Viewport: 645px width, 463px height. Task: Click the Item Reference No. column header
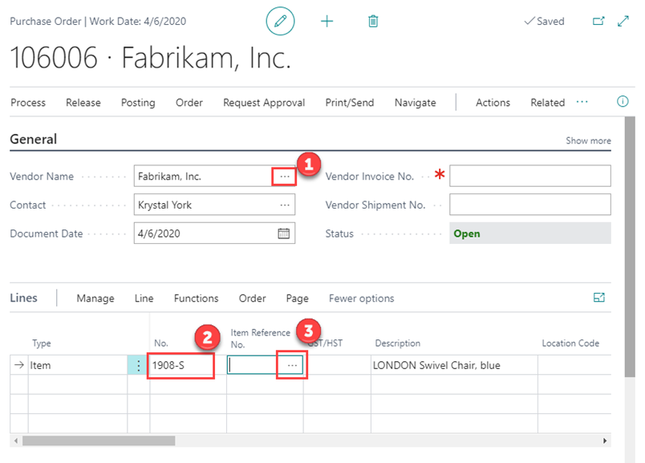click(x=260, y=339)
